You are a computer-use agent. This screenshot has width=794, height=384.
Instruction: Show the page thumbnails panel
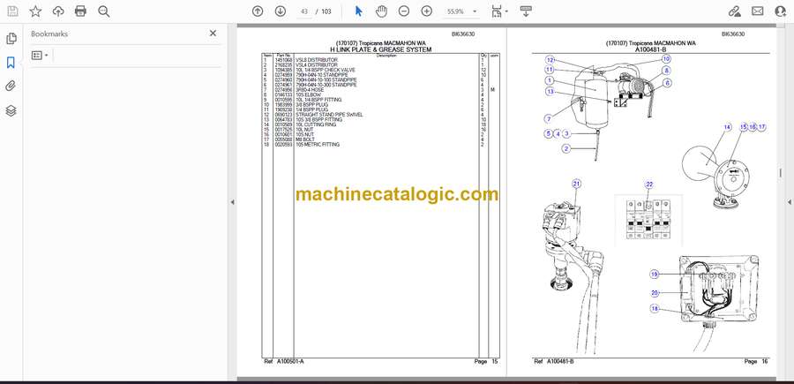coord(11,39)
